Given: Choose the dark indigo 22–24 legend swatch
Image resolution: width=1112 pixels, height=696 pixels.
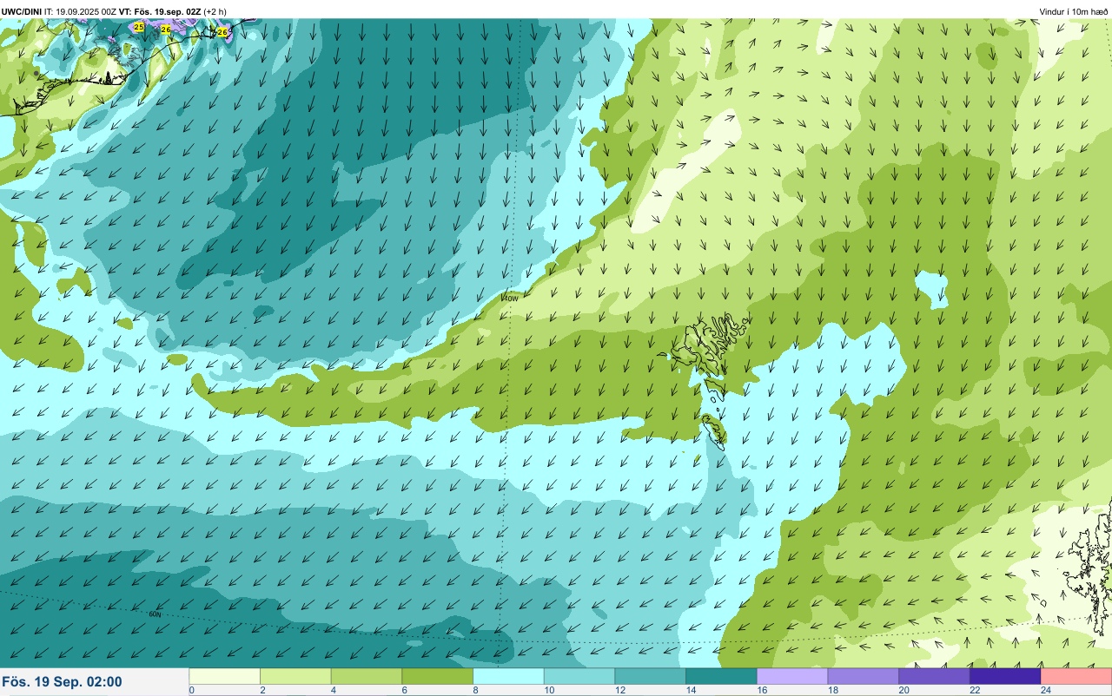Looking at the screenshot, I should 1005,676.
